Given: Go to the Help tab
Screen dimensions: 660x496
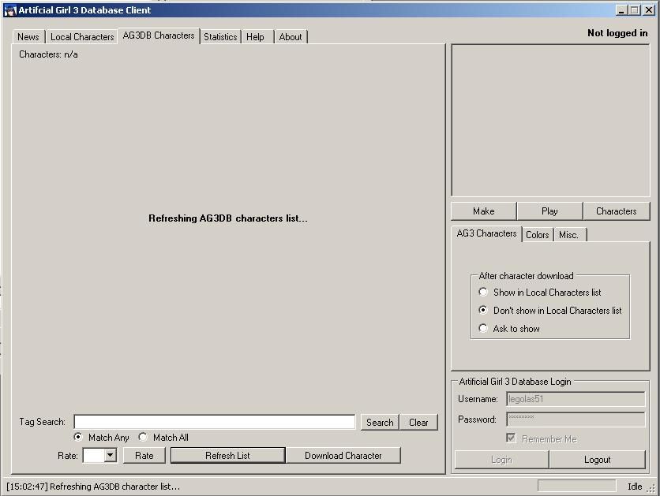Looking at the screenshot, I should (x=256, y=37).
